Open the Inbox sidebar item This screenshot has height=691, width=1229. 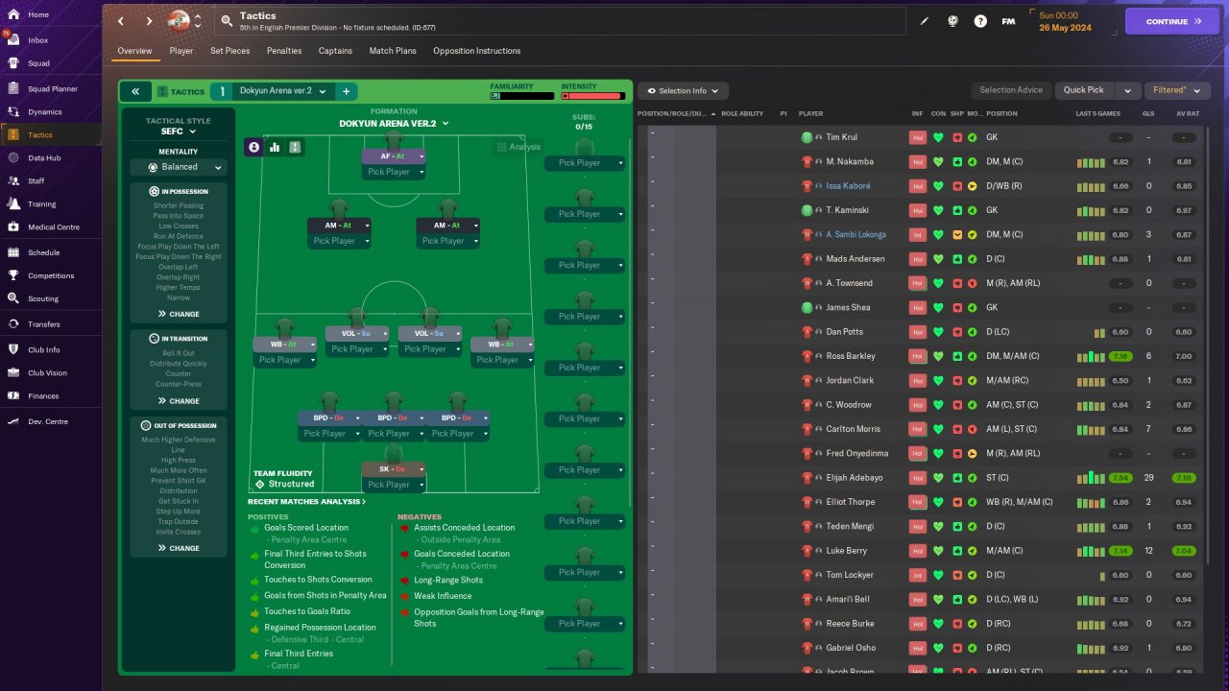coord(38,40)
